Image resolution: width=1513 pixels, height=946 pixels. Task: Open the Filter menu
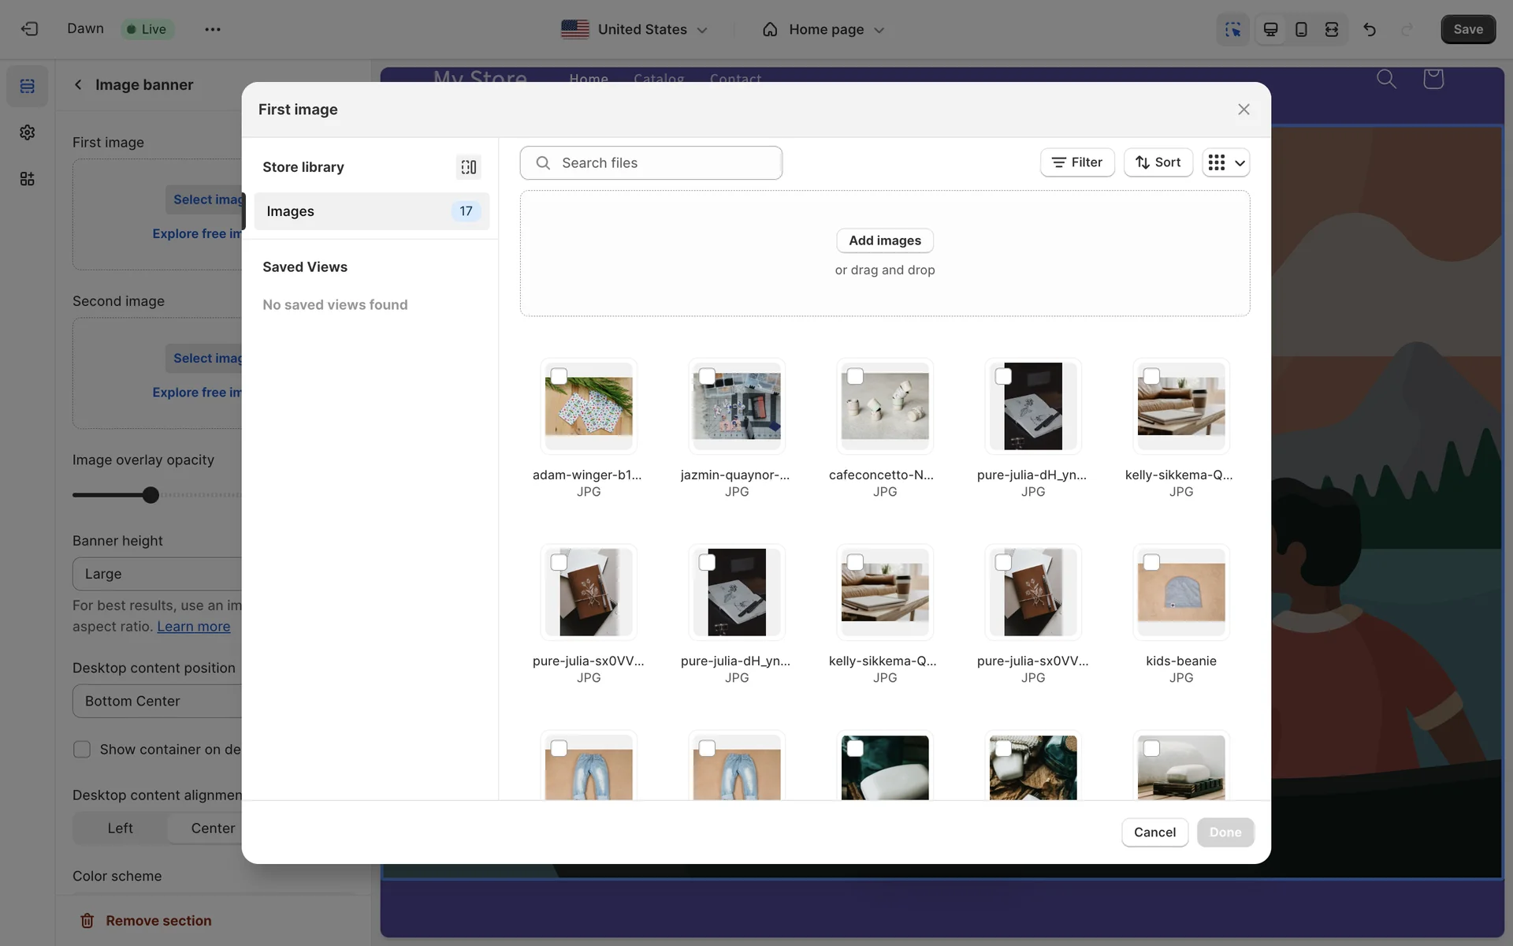1076,162
